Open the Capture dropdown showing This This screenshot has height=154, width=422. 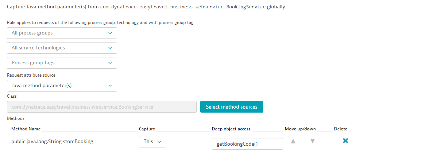152,142
